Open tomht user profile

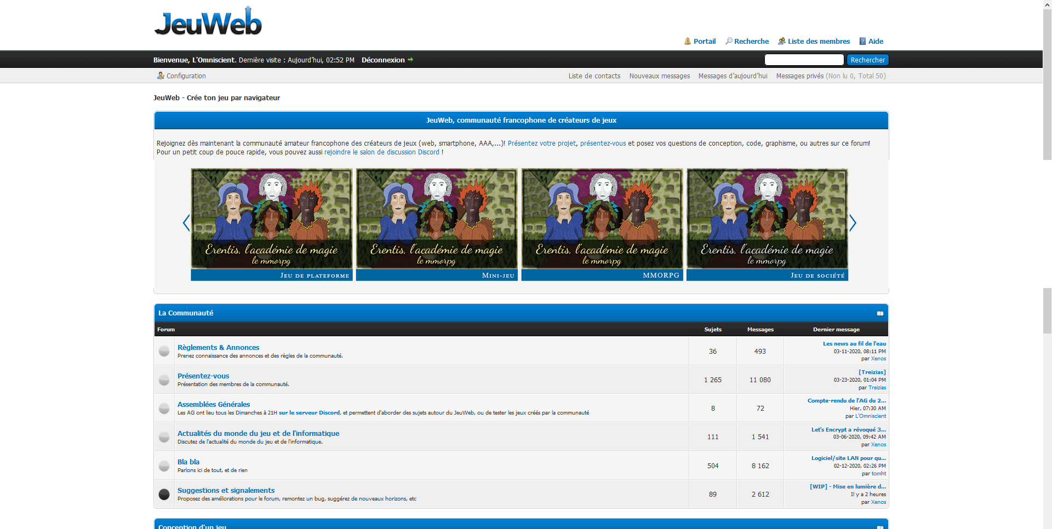[x=879, y=474]
